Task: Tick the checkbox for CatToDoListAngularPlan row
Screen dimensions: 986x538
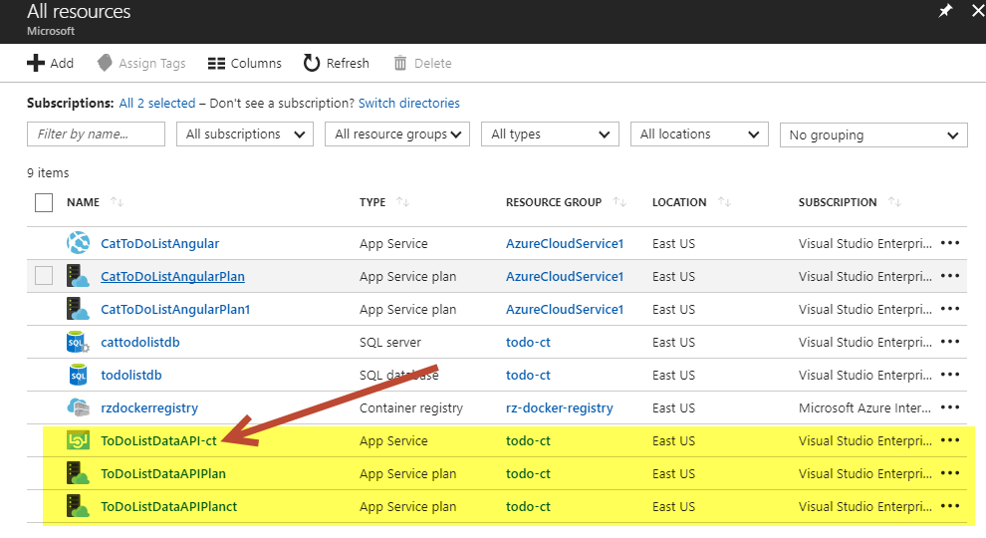Action: [x=44, y=276]
